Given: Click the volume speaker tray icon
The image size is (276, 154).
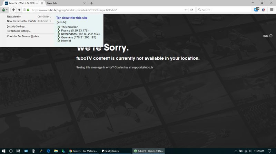Looking at the screenshot, I should (250, 151).
